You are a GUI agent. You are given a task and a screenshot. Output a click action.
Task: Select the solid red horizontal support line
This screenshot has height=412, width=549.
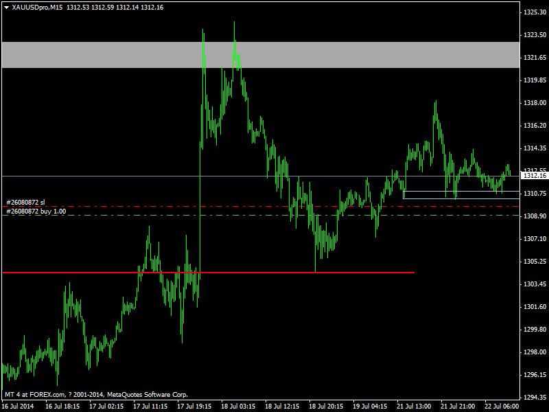tap(209, 272)
